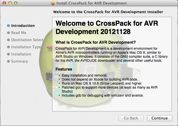Select the Summary step
Viewport: 178px width, 126px height.
(x=19, y=61)
